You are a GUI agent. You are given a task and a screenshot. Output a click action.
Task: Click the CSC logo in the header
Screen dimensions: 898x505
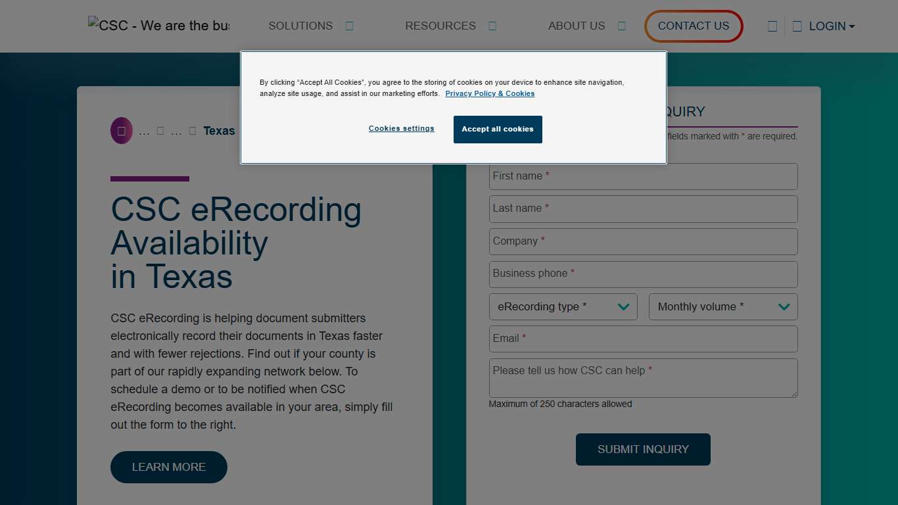(158, 26)
